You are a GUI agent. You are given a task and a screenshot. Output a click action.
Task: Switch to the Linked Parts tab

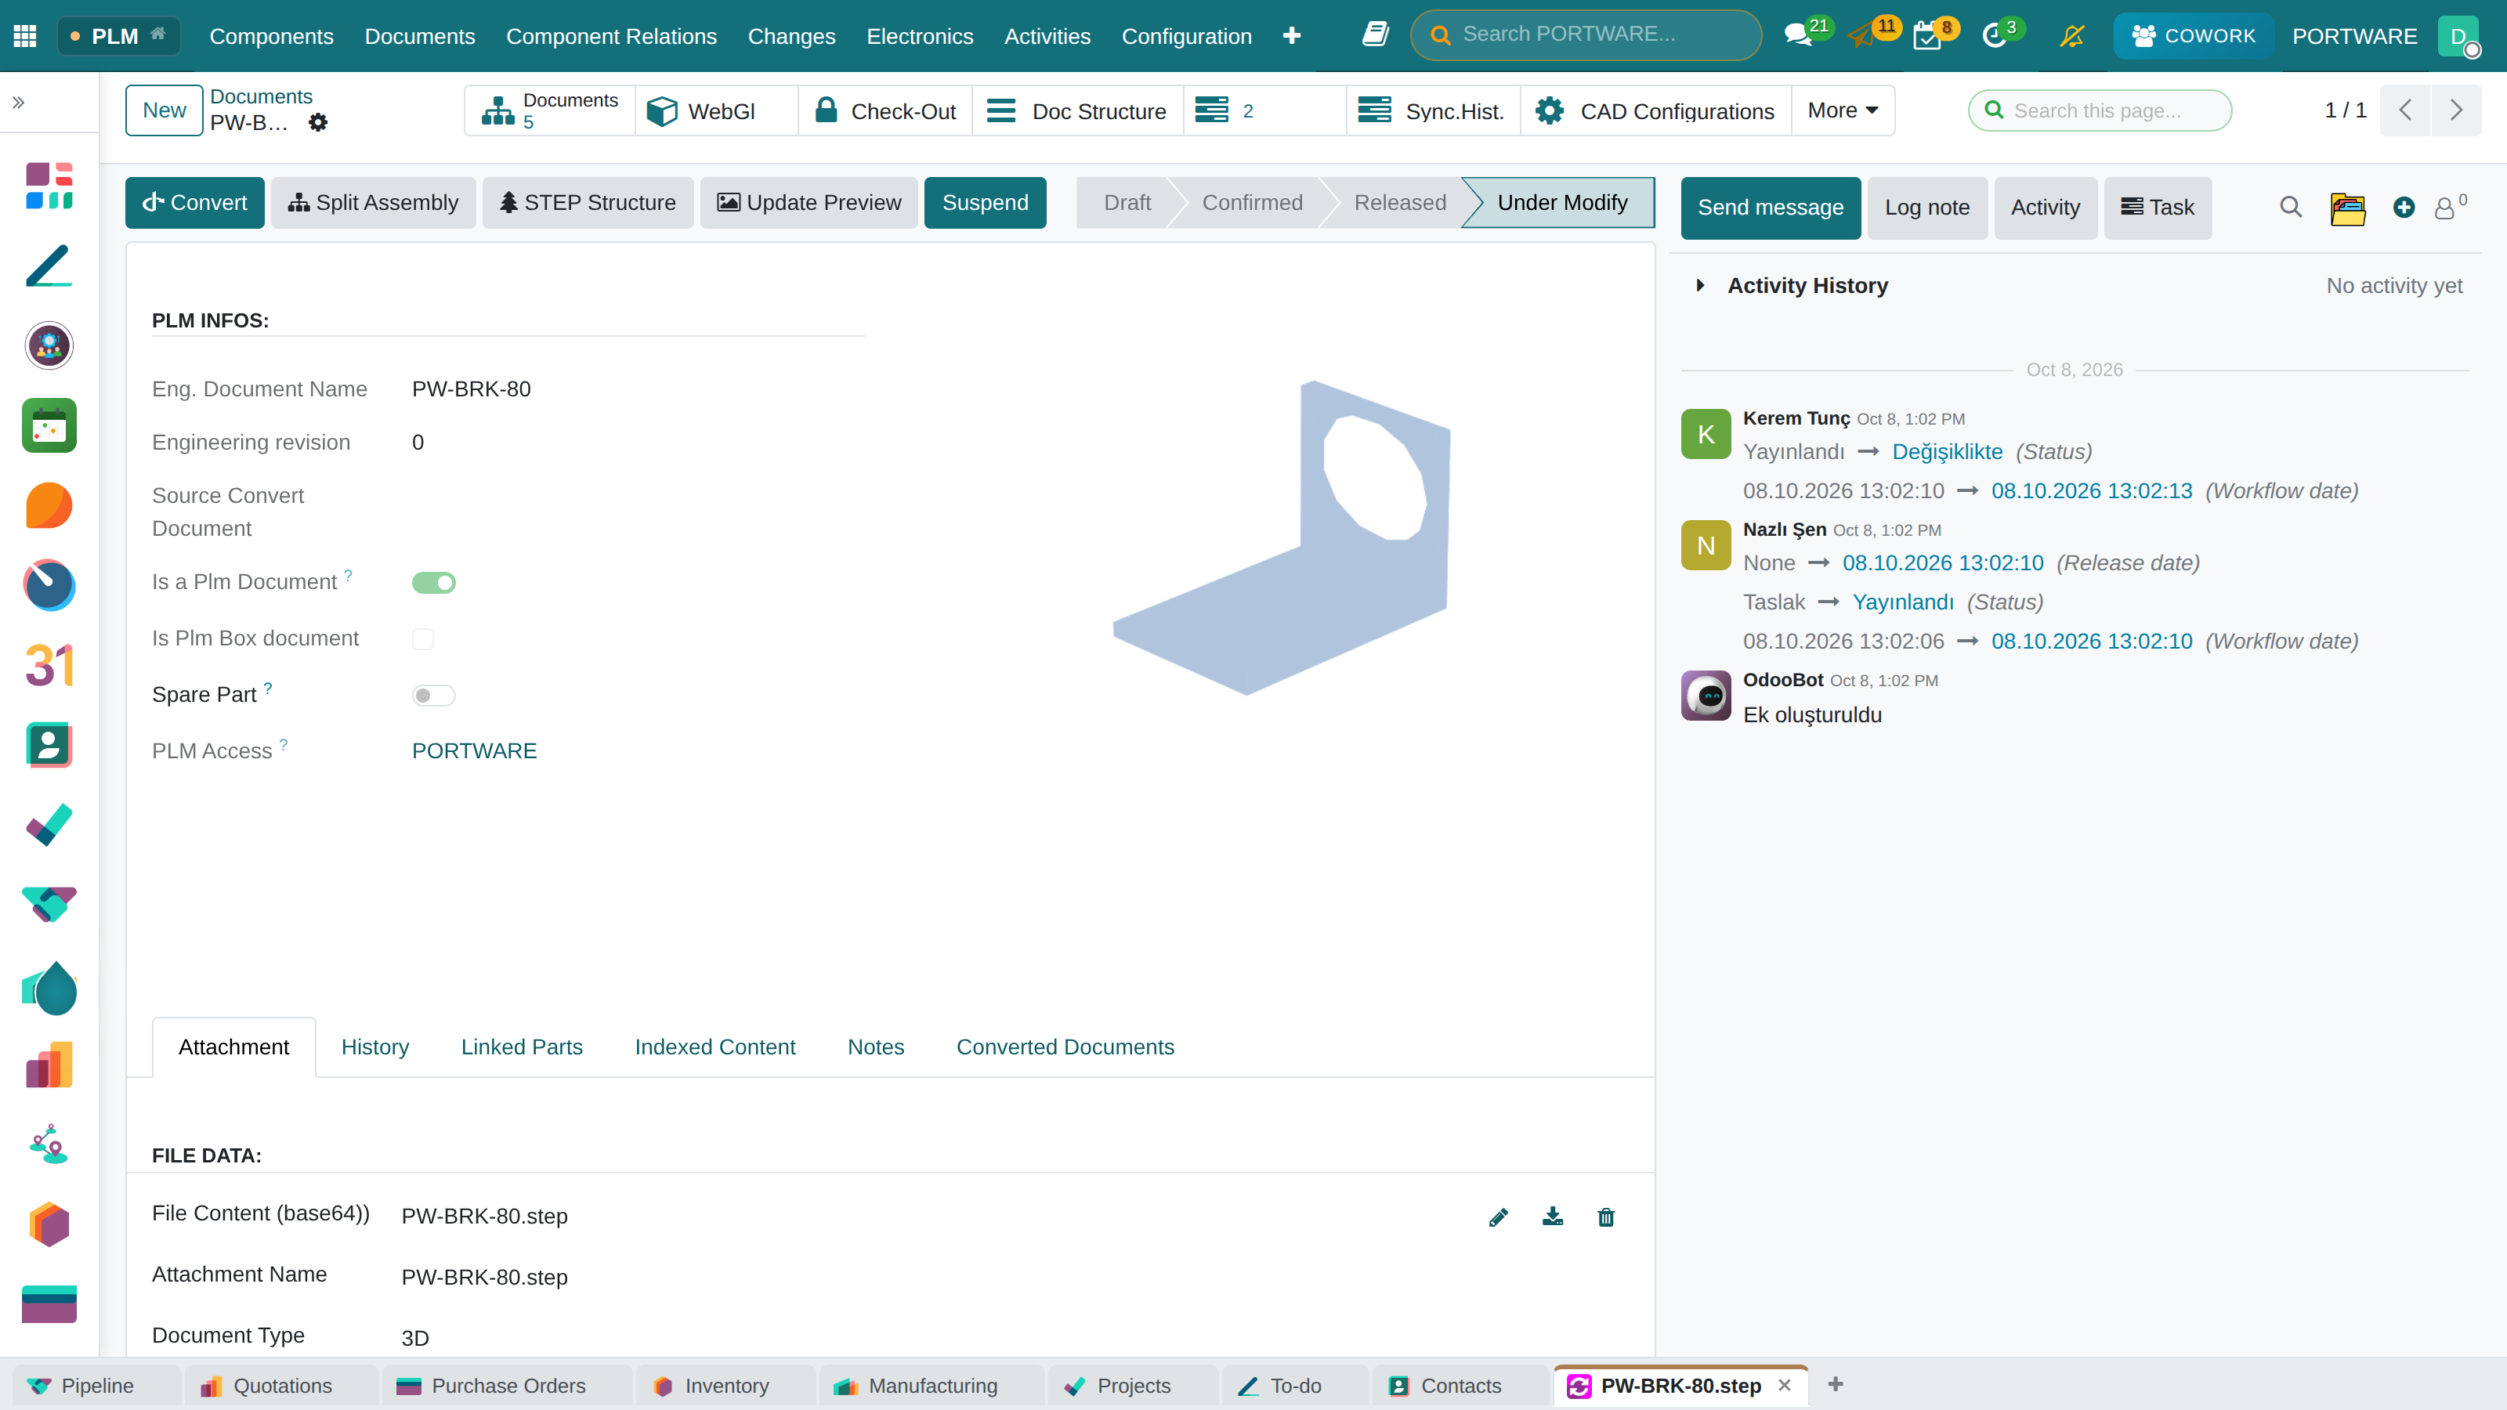pos(522,1047)
